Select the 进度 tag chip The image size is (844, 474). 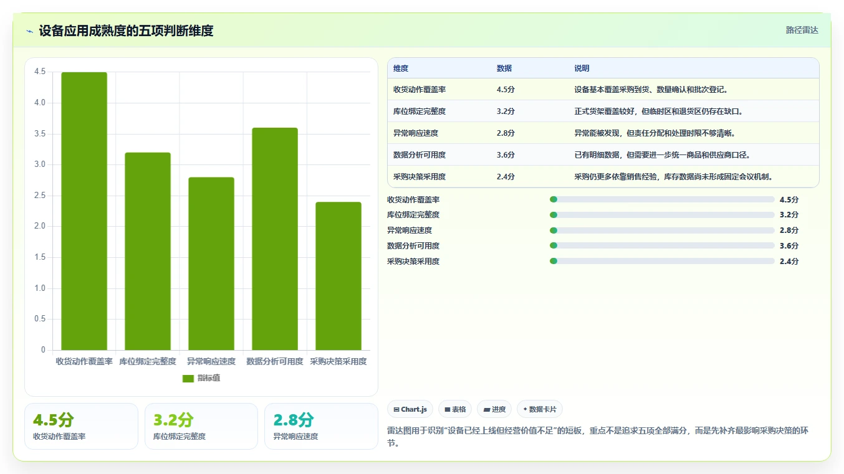494,409
